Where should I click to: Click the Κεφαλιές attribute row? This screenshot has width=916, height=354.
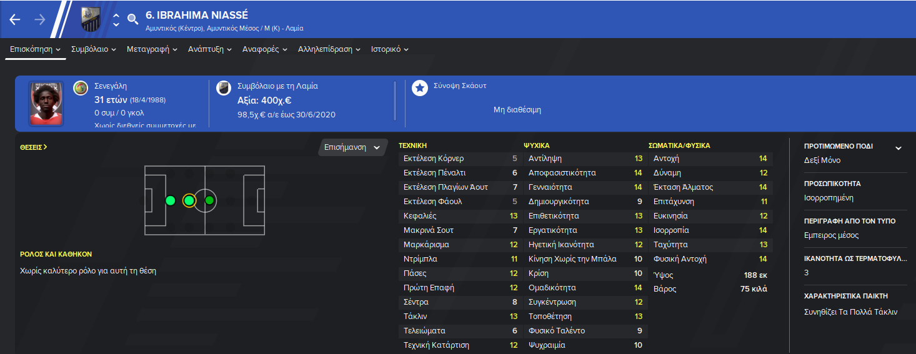tap(460, 216)
